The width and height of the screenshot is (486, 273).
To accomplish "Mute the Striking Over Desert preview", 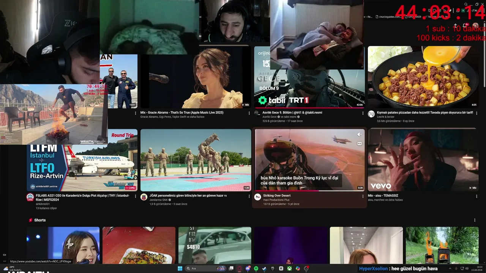I will pos(359,135).
